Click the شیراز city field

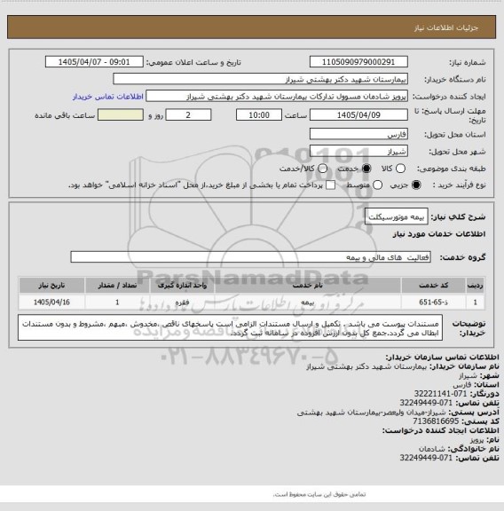coord(358,151)
